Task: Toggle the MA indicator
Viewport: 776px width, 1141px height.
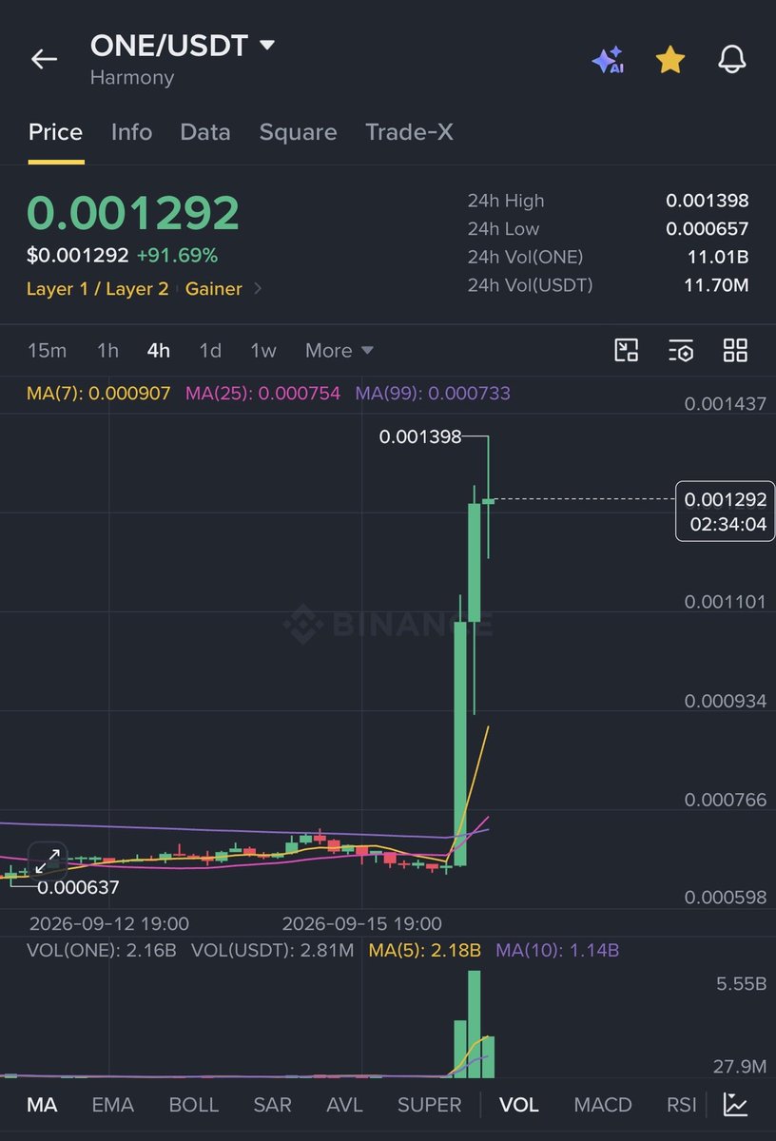Action: pos(42,1105)
